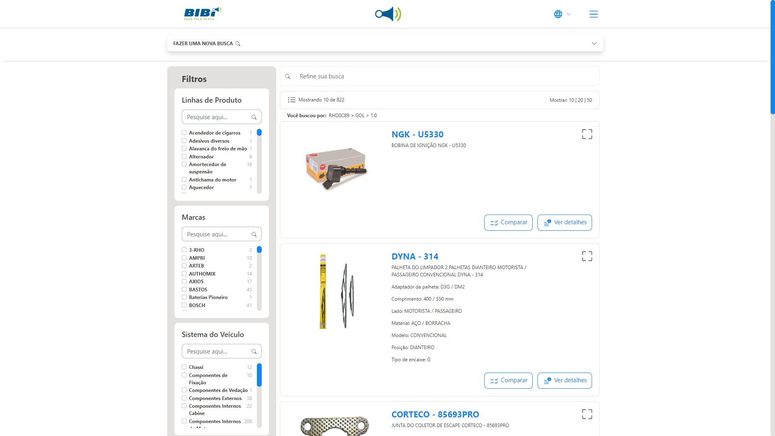775x436 pixels.
Task: Check the Aquecedor filter
Action: coord(184,187)
